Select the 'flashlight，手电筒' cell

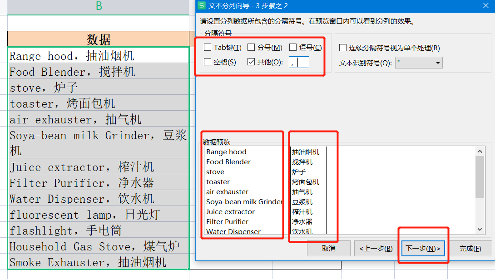coord(99,230)
